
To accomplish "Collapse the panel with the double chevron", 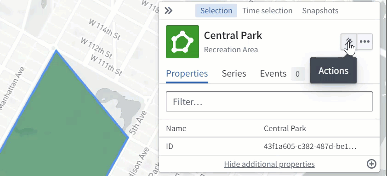I will [x=168, y=11].
